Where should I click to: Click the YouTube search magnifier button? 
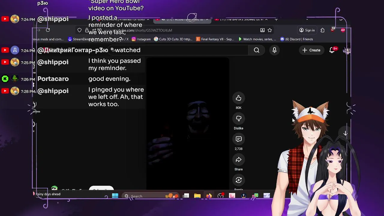click(256, 50)
